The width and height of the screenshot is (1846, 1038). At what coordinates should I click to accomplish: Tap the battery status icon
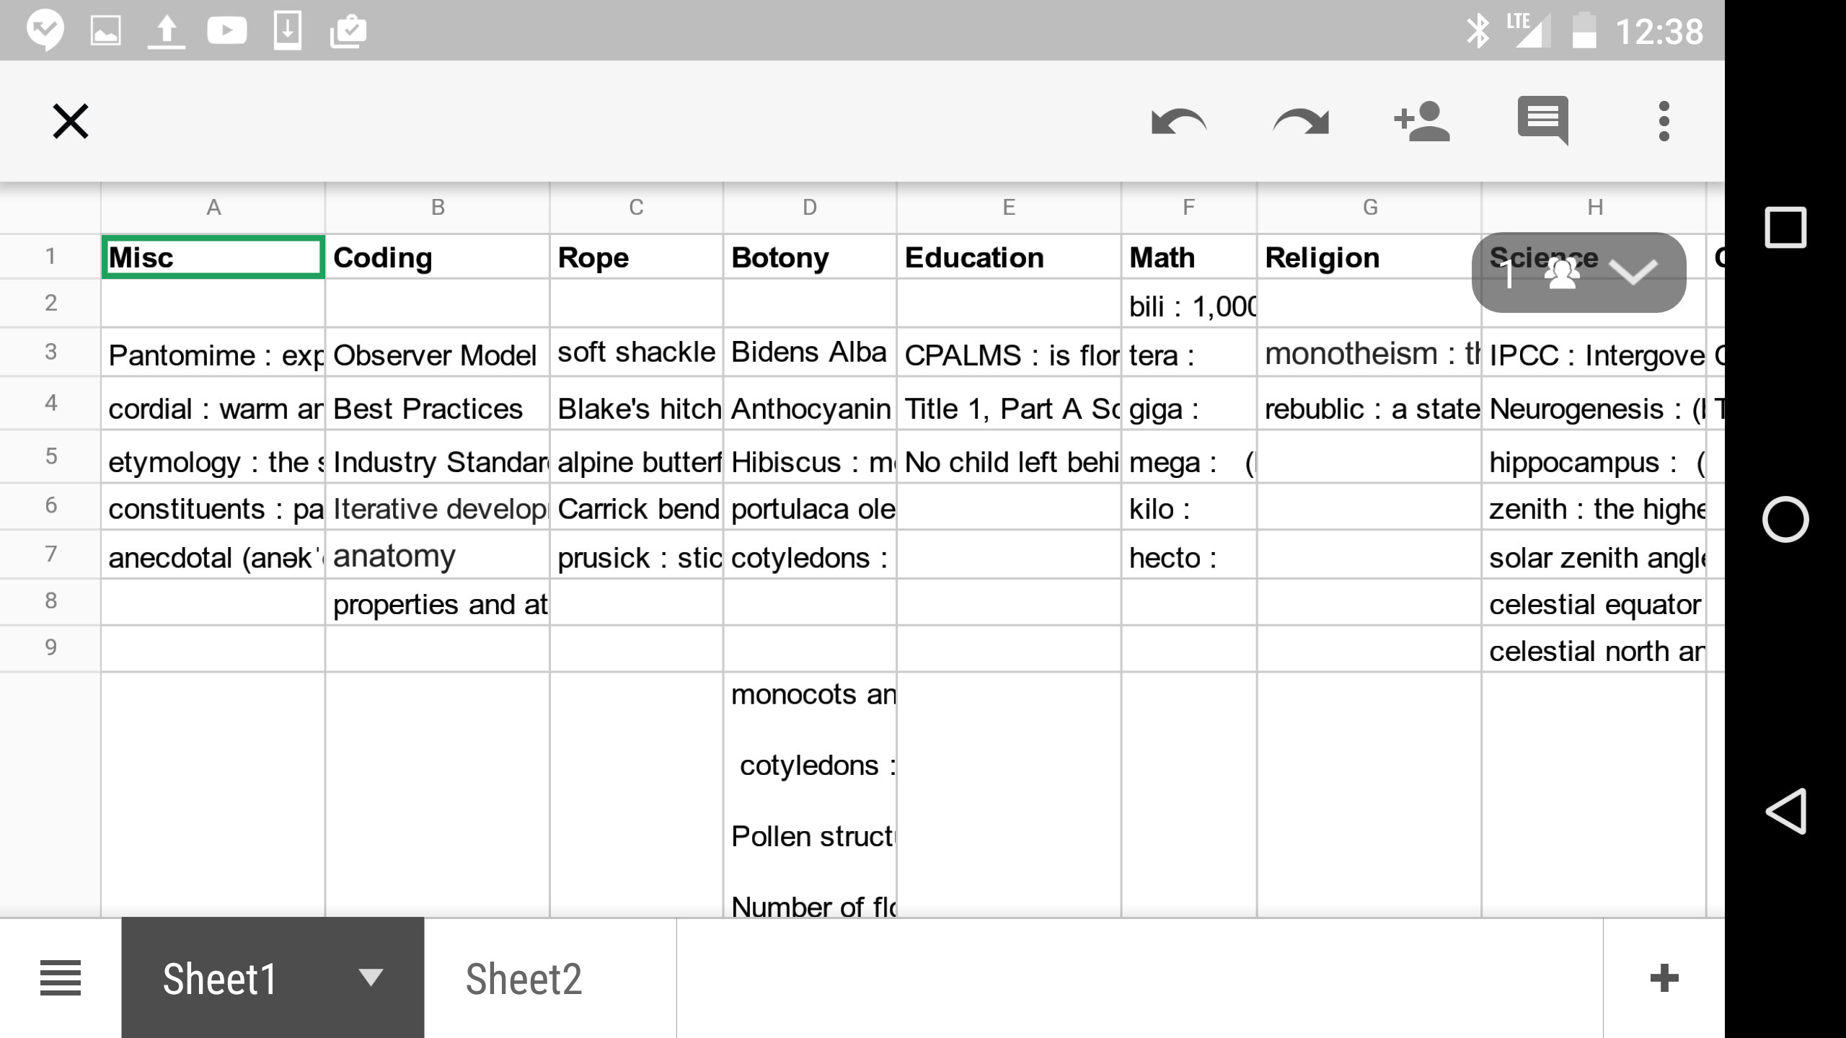1584,31
